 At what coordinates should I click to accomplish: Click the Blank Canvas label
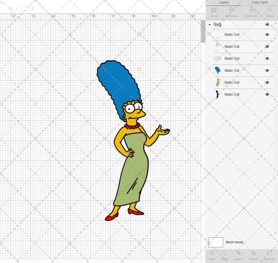[235, 242]
